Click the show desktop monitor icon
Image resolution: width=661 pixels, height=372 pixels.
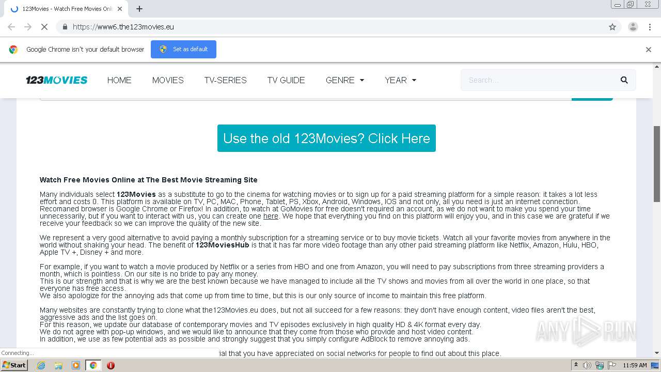pyautogui.click(x=655, y=365)
